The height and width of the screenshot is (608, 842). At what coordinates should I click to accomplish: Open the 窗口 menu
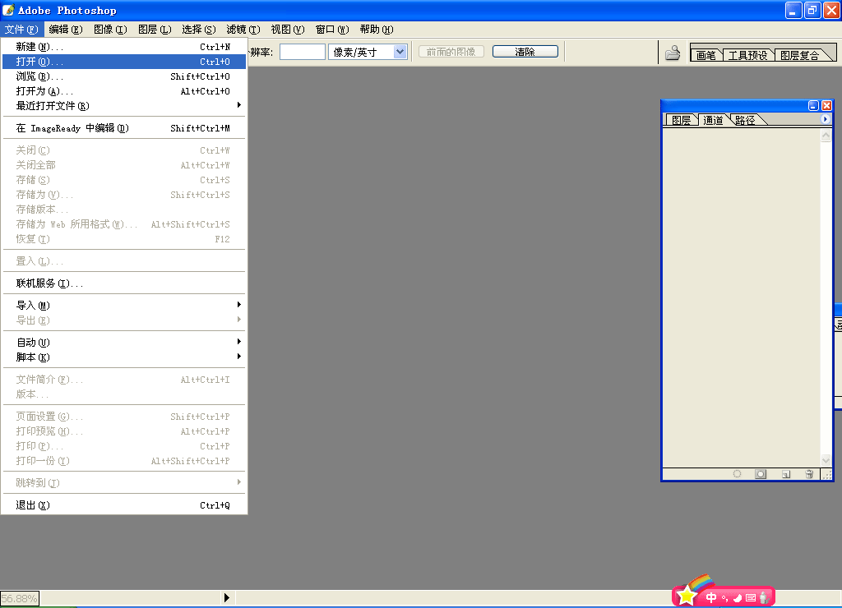[332, 30]
